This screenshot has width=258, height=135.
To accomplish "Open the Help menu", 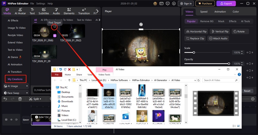I will (x=50, y=4).
